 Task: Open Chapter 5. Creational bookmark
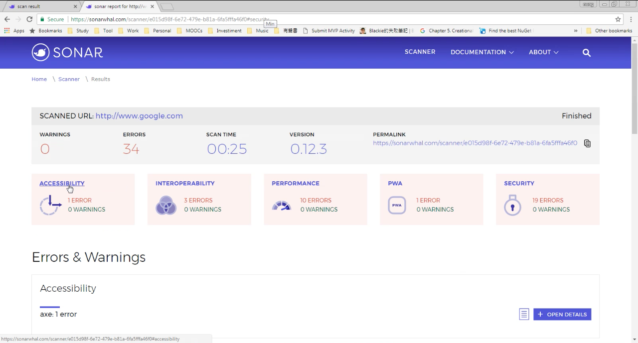click(x=447, y=30)
